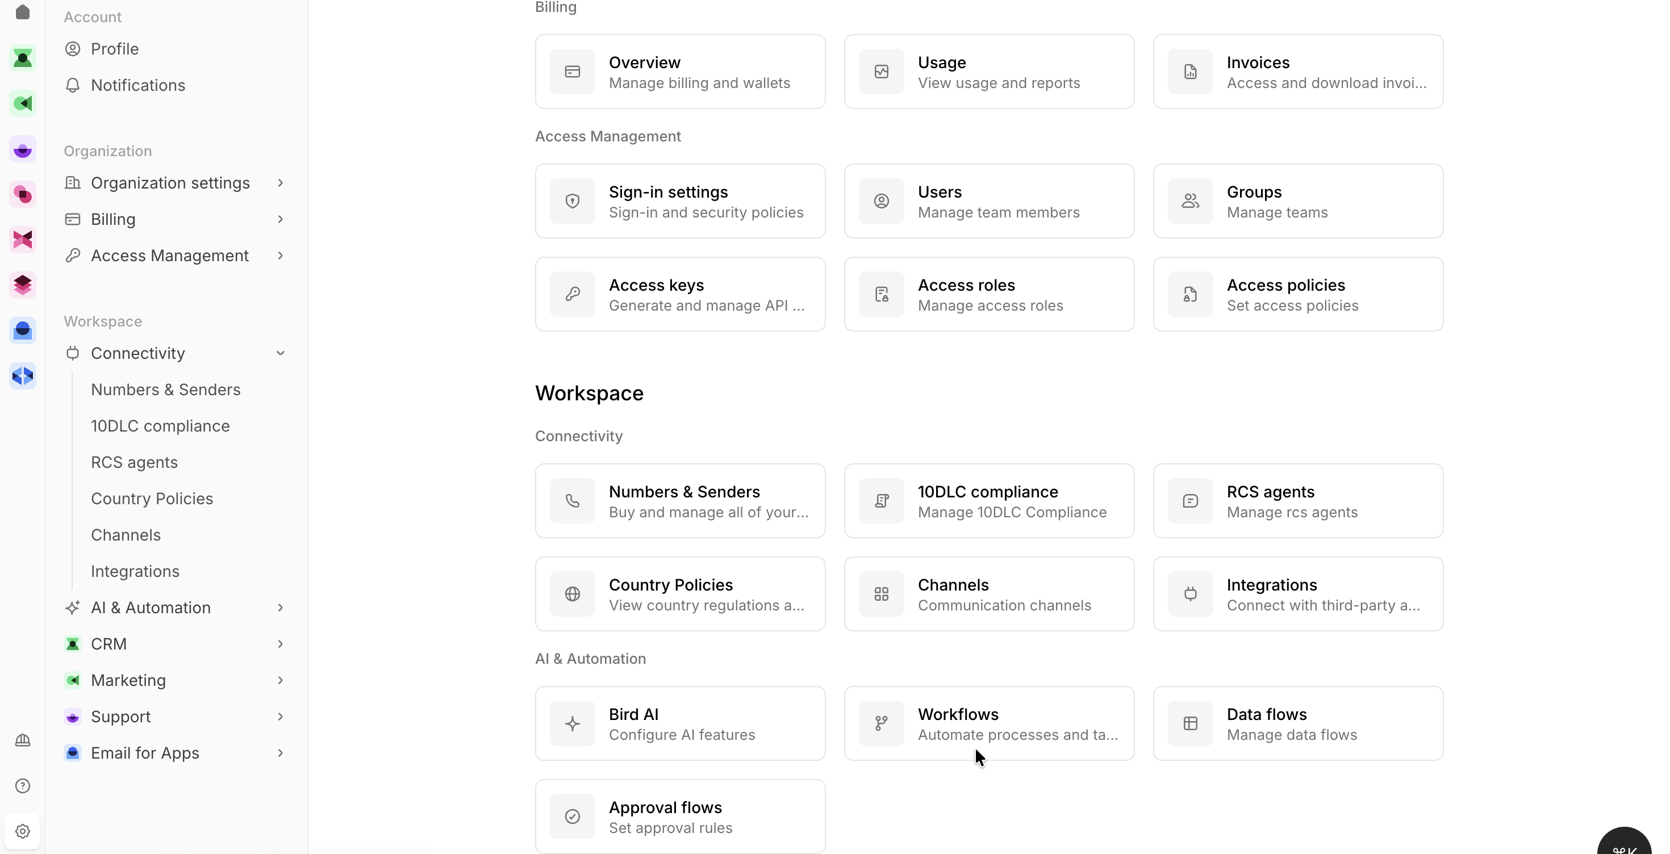Click the settings gear icon in left rail
This screenshot has width=1670, height=854.
(x=23, y=831)
